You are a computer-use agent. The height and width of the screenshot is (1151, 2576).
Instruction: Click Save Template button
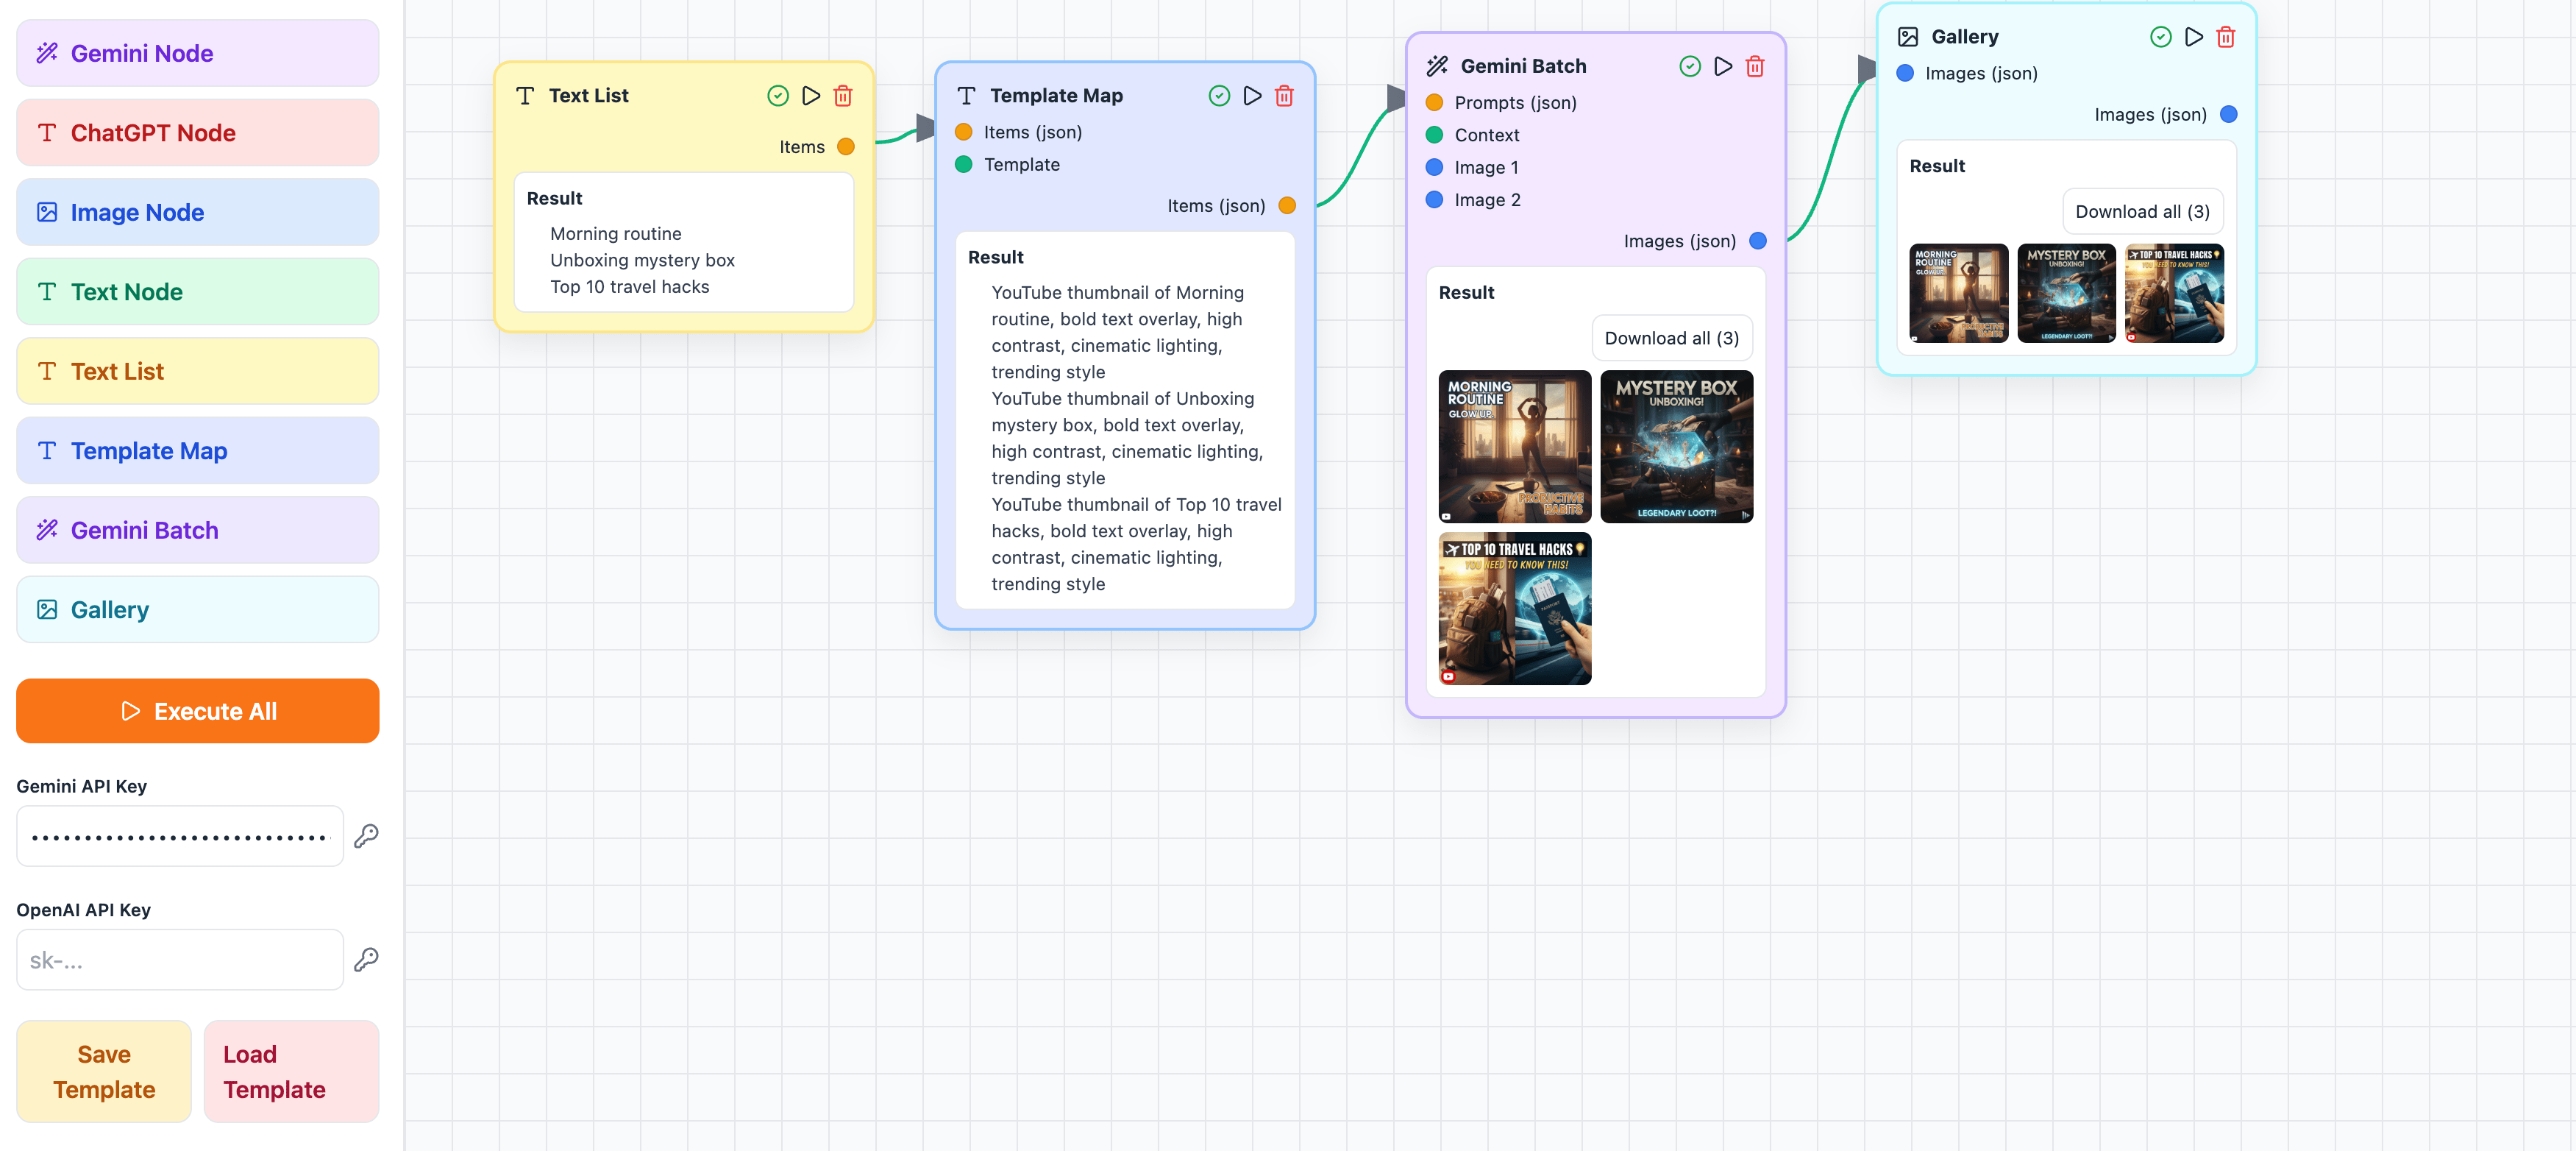tap(104, 1071)
